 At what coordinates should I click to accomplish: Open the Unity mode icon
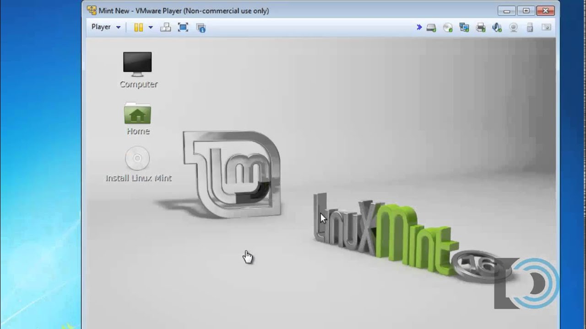[x=201, y=27]
